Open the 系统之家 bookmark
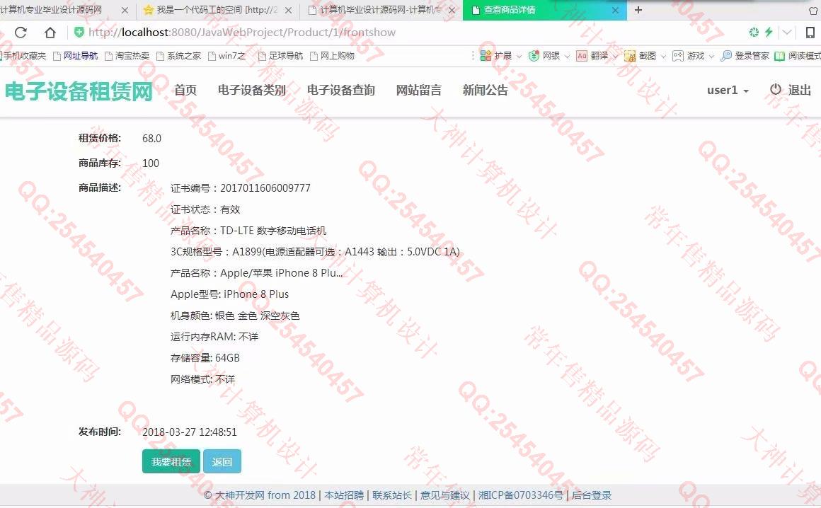 tap(178, 55)
